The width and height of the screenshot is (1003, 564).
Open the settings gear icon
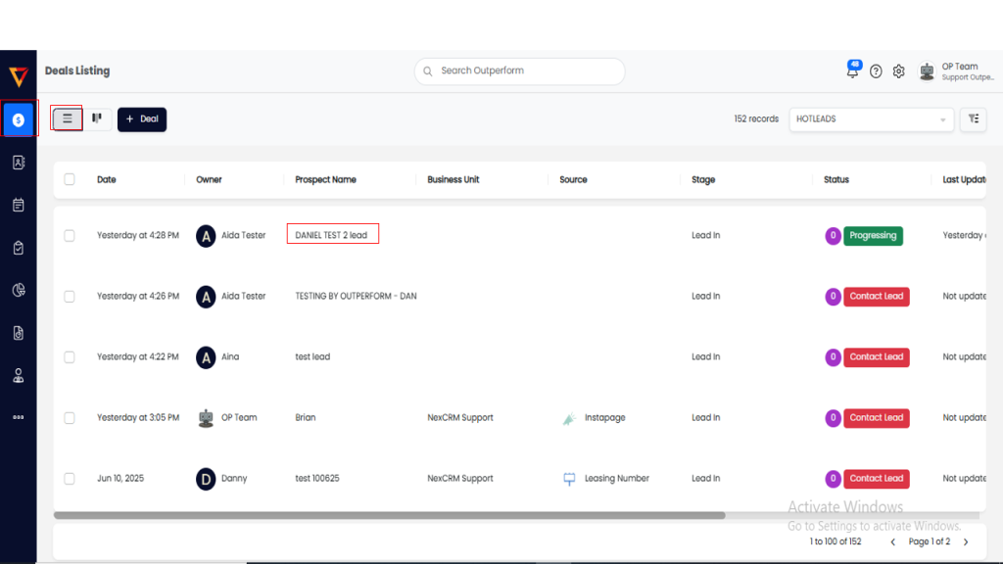[898, 71]
